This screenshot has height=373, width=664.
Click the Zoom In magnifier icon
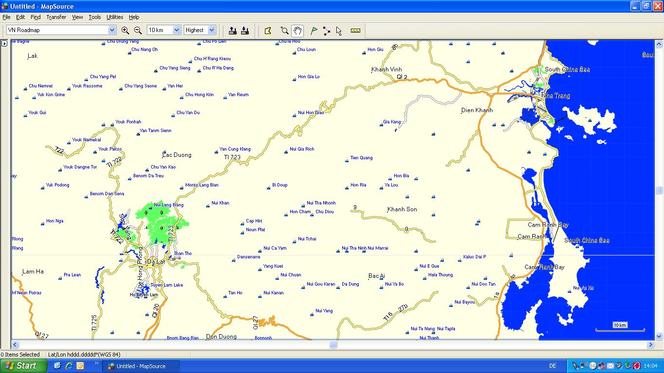tap(125, 30)
